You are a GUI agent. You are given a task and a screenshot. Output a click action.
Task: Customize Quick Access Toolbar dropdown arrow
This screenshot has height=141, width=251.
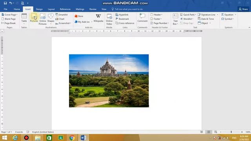(28, 3)
